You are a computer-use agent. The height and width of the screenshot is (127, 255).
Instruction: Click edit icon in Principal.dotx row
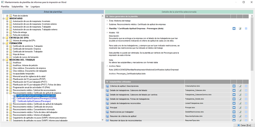240,108
